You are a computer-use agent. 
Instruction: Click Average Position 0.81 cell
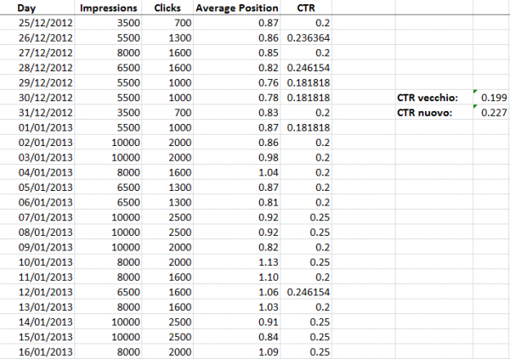point(237,202)
